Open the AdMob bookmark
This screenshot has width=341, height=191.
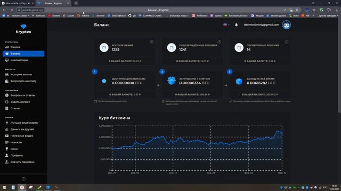point(83,15)
